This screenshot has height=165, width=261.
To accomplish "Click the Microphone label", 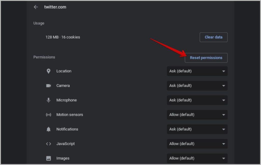I will point(67,100).
